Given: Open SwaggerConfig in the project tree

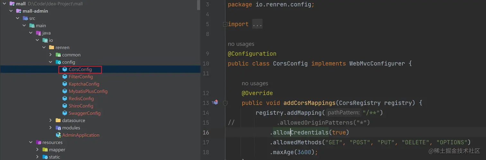Looking at the screenshot, I should tap(85, 113).
